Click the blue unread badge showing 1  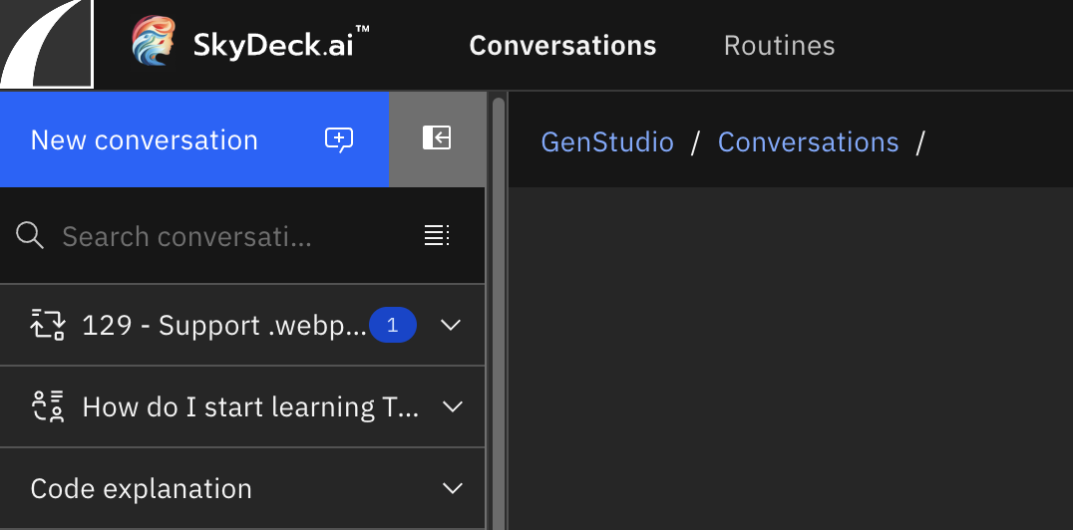point(392,325)
